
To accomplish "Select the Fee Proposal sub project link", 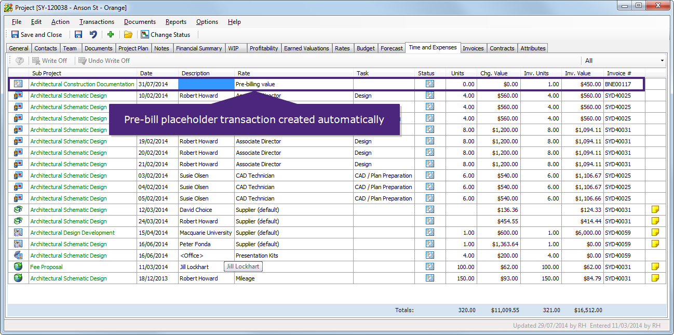I will [45, 266].
